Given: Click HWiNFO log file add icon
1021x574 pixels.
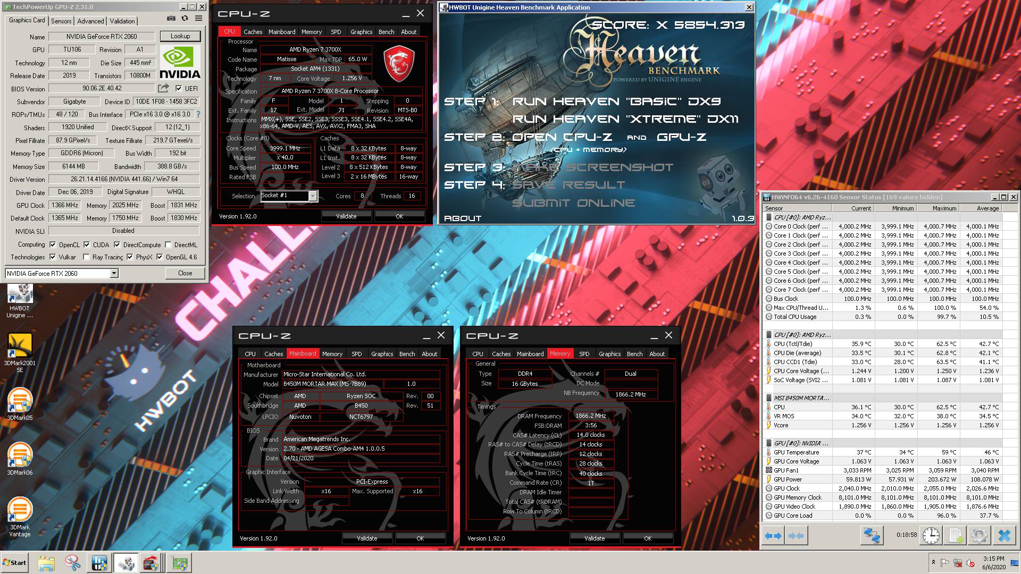Looking at the screenshot, I should (x=956, y=535).
